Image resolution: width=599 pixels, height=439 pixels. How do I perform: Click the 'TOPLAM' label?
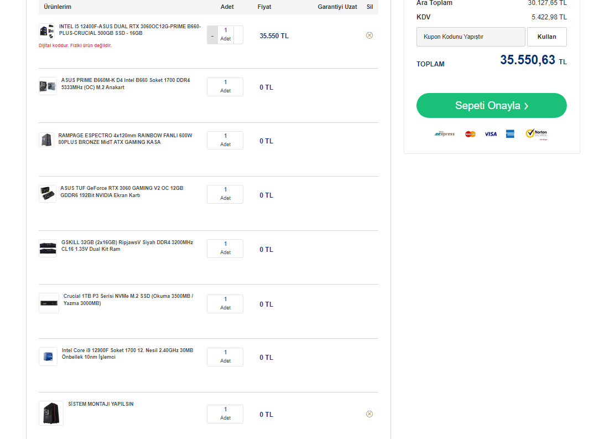coord(430,64)
